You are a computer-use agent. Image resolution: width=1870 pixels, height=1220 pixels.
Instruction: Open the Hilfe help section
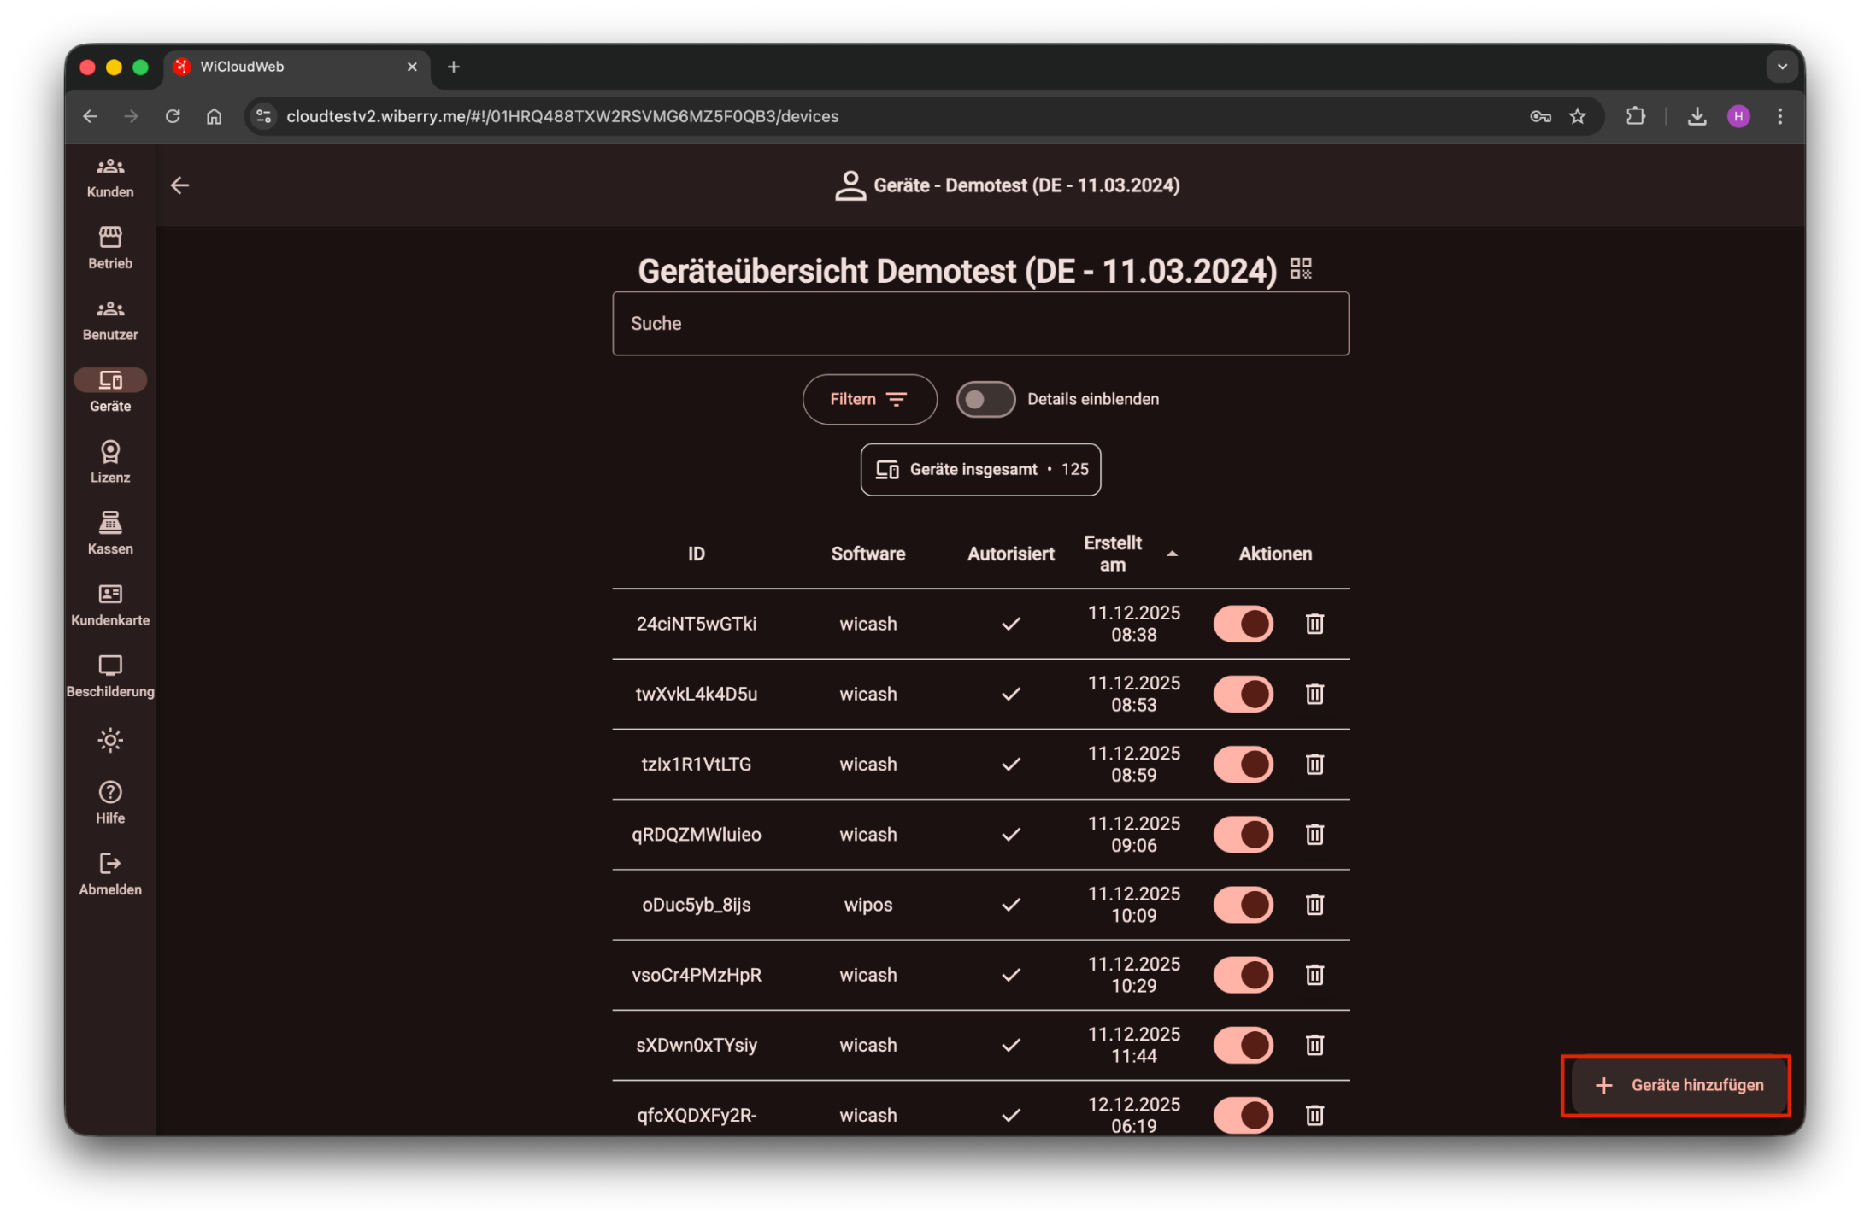pos(110,802)
